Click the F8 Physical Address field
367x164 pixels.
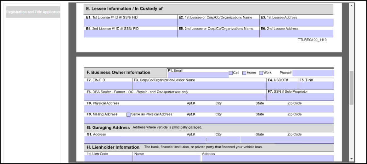[x=209, y=109]
